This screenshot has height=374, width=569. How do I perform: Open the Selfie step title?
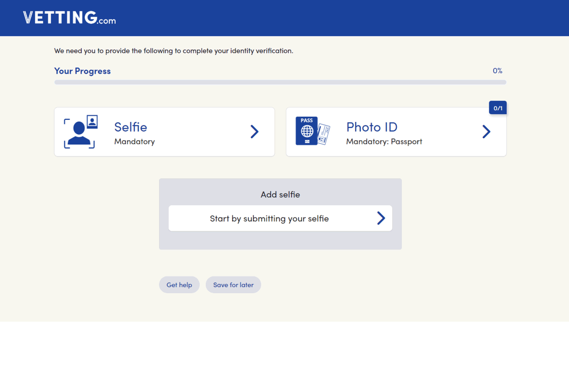point(131,127)
